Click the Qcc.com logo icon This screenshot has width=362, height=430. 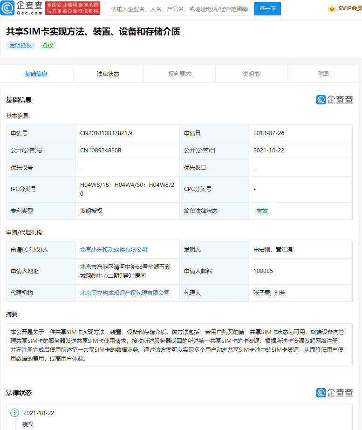[x=7, y=8]
